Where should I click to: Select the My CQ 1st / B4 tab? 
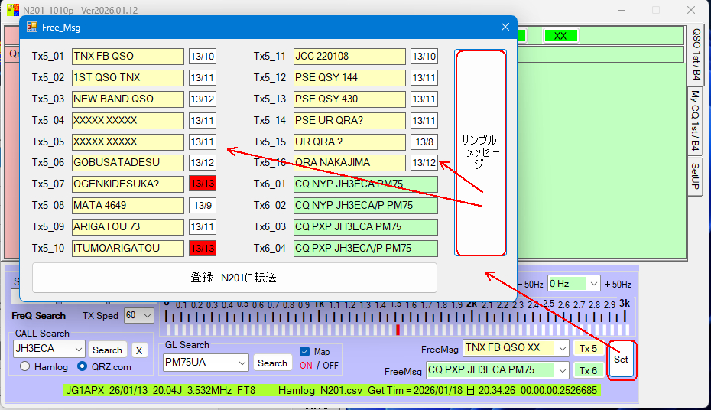tap(696, 120)
